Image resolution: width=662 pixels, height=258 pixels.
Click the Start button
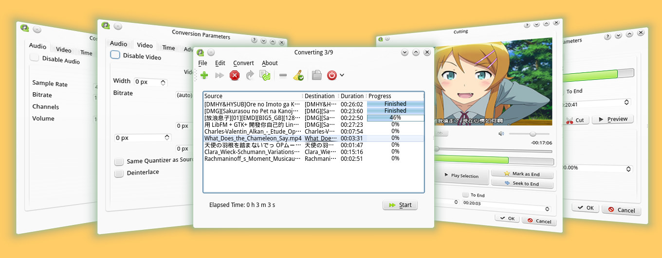(400, 205)
